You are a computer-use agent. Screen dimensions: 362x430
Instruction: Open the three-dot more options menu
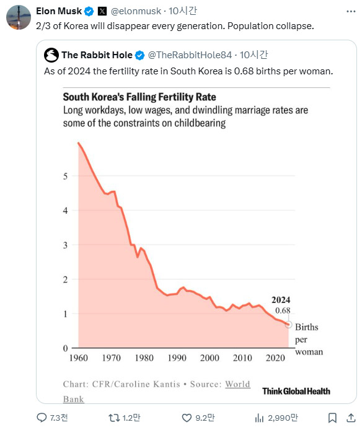click(x=351, y=12)
